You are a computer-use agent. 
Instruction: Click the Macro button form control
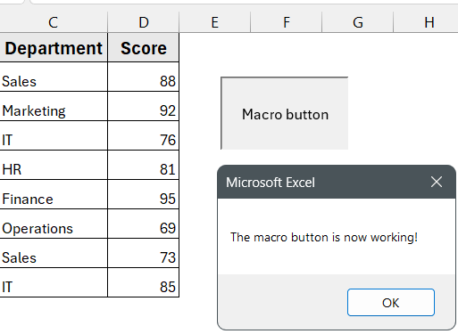(x=285, y=113)
